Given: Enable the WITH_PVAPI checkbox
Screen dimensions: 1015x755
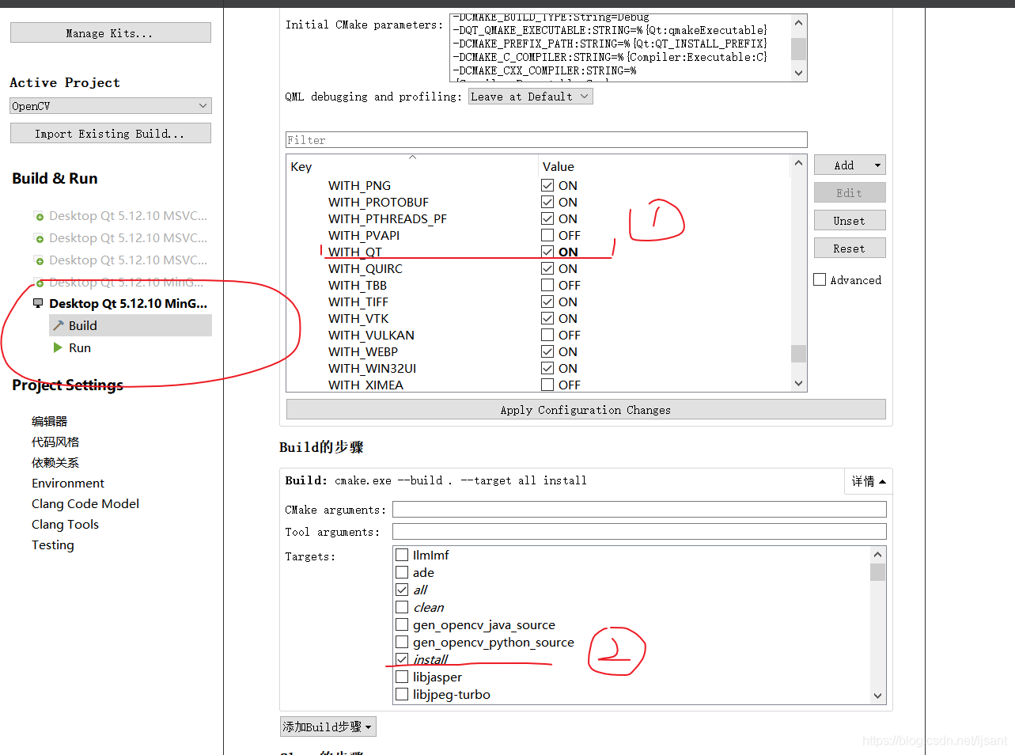Looking at the screenshot, I should tap(547, 235).
